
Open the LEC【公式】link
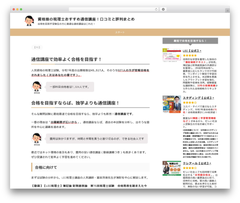click(192, 51)
